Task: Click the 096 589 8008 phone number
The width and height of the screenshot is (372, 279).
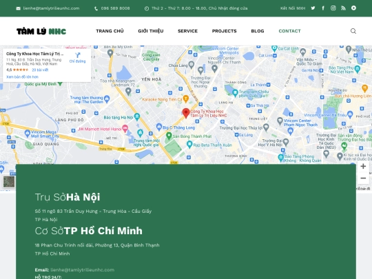Action: click(x=115, y=8)
